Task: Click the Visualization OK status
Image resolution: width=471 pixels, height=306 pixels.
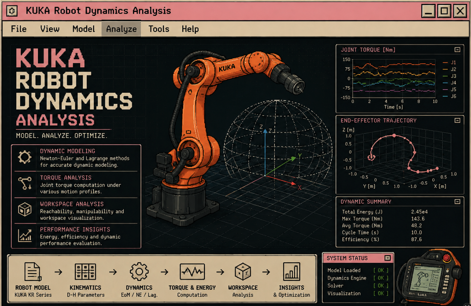Action: pyautogui.click(x=381, y=294)
